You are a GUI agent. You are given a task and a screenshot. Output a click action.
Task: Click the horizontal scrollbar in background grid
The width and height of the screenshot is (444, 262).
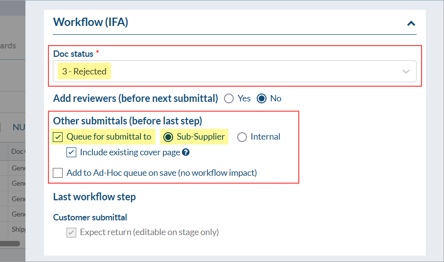point(10,243)
